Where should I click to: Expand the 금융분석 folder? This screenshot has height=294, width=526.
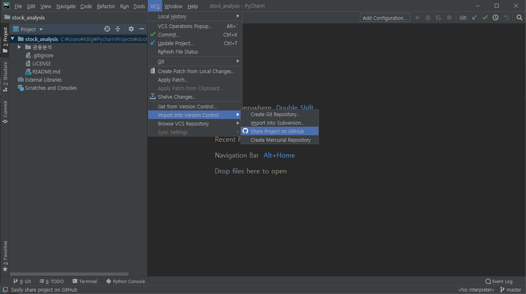[19, 47]
